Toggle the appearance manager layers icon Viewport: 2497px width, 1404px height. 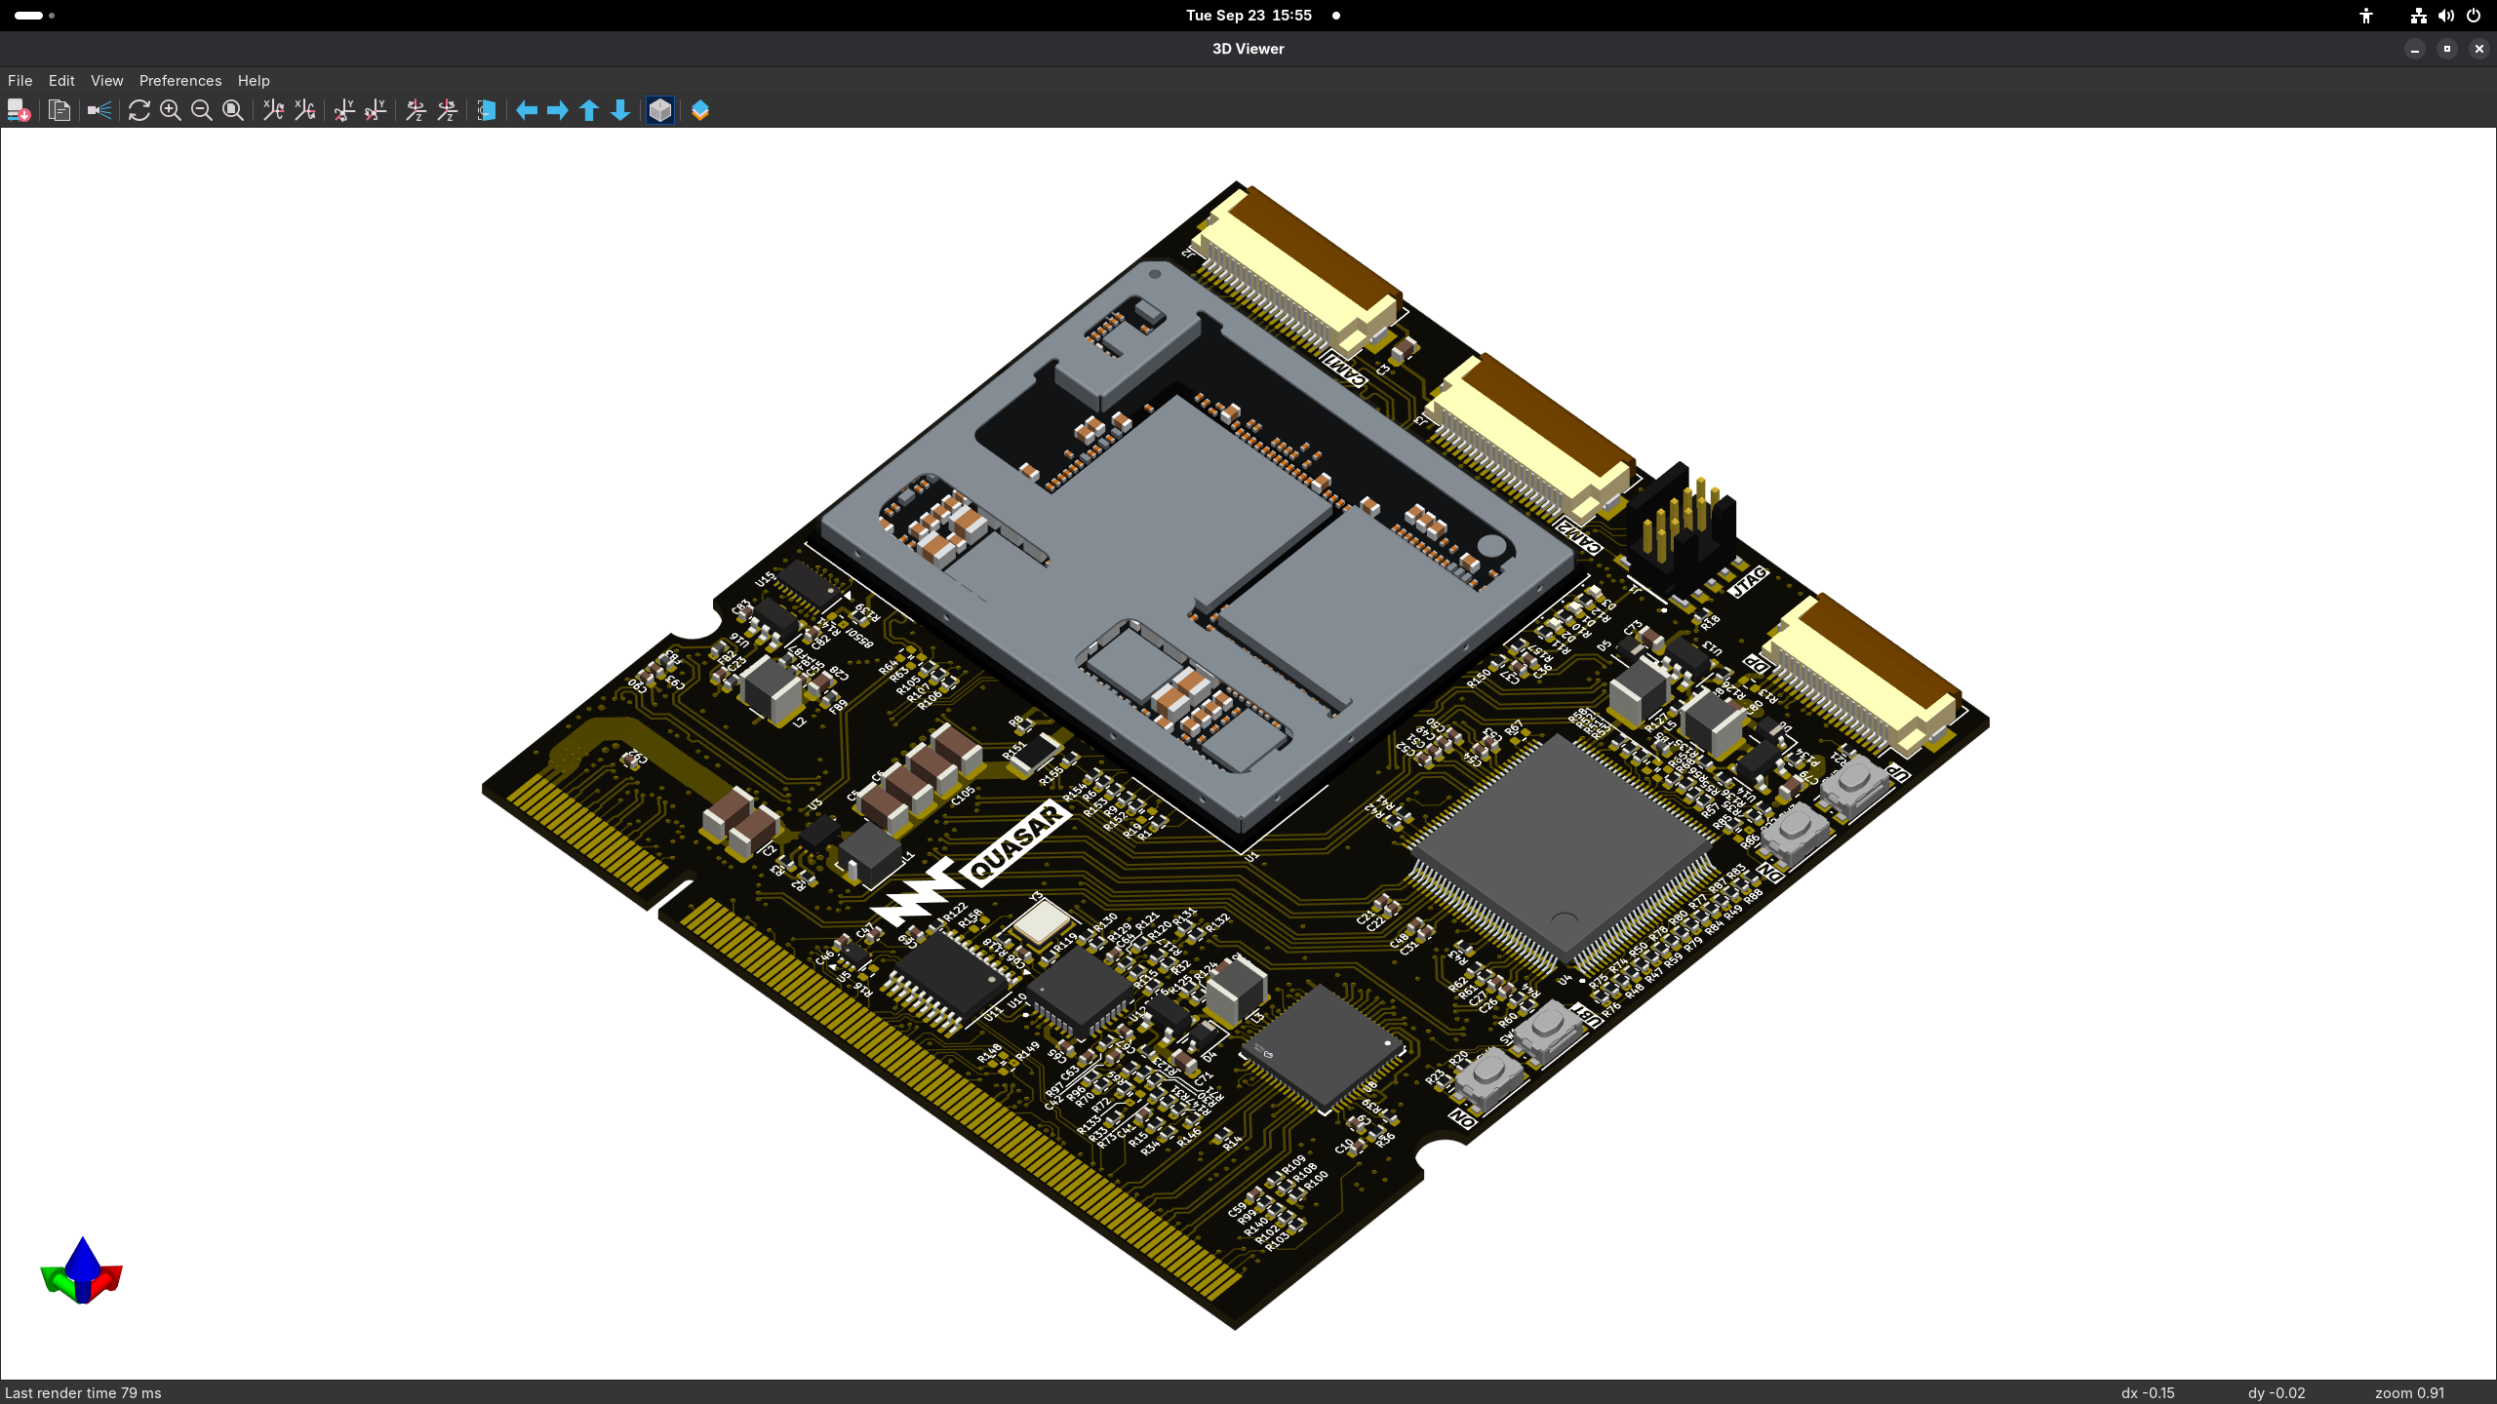[x=700, y=110]
